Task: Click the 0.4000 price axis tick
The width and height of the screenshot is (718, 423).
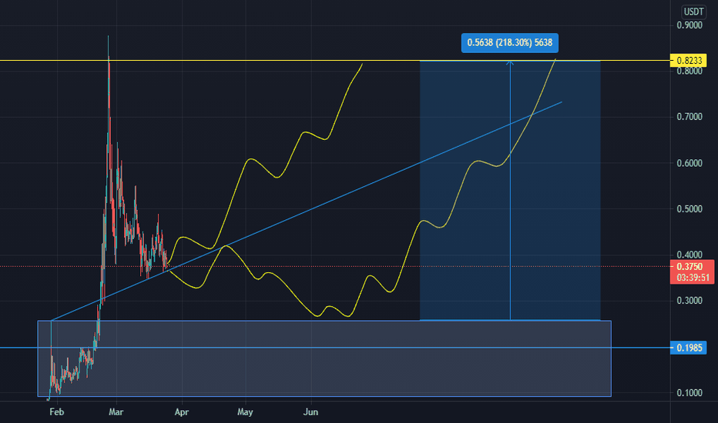Action: pos(689,255)
